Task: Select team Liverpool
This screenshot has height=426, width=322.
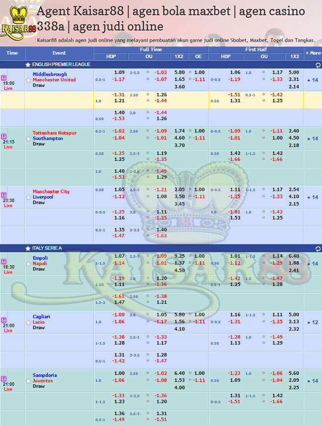Action: pos(43,197)
